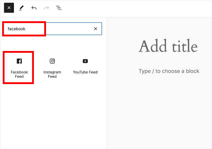The image size is (212, 149).
Task: Click the Undo arrow
Action: tap(34, 8)
